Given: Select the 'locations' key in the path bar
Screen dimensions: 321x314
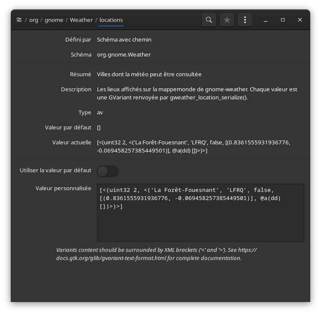Looking at the screenshot, I should point(111,20).
